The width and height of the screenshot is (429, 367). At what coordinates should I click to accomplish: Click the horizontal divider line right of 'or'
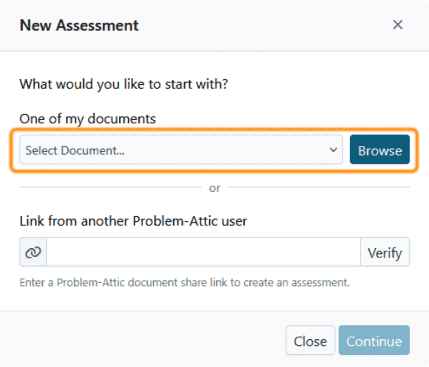[319, 187]
